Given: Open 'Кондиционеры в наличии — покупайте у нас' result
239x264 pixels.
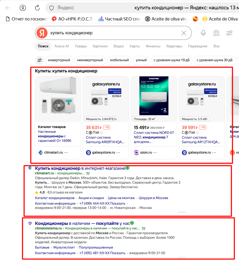Looking at the screenshot, I should [x=82, y=224].
